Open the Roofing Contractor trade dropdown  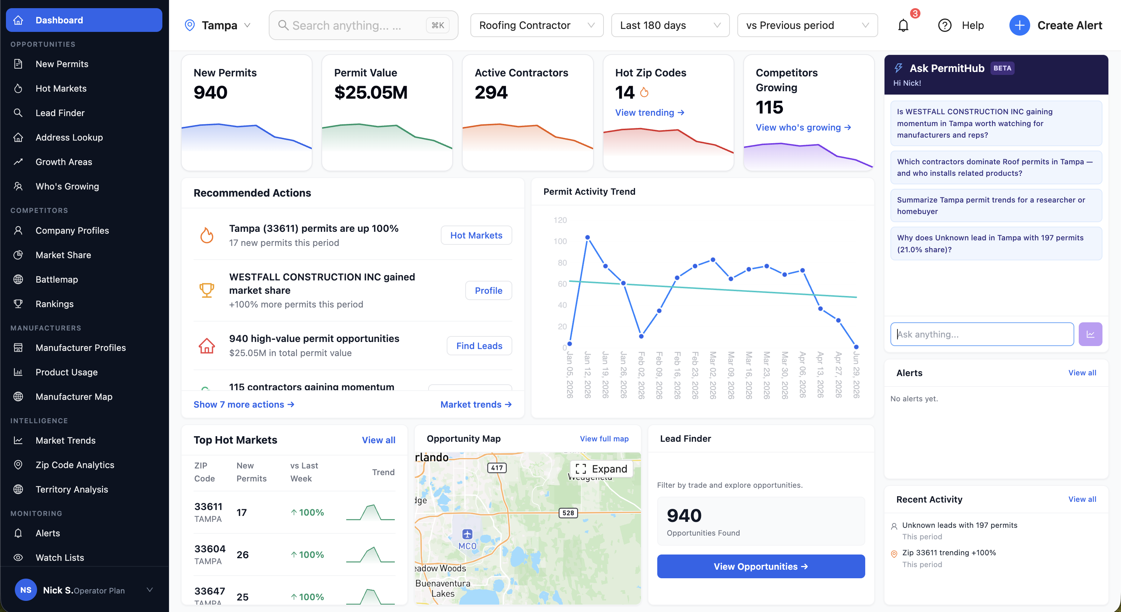click(x=536, y=25)
